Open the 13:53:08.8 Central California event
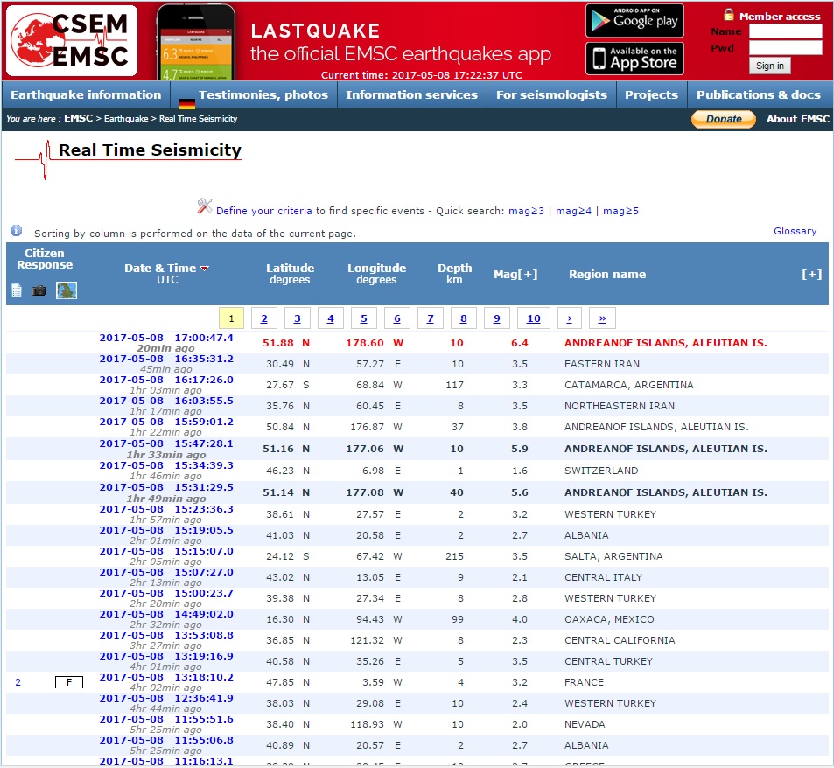Image resolution: width=834 pixels, height=768 pixels. tap(166, 634)
